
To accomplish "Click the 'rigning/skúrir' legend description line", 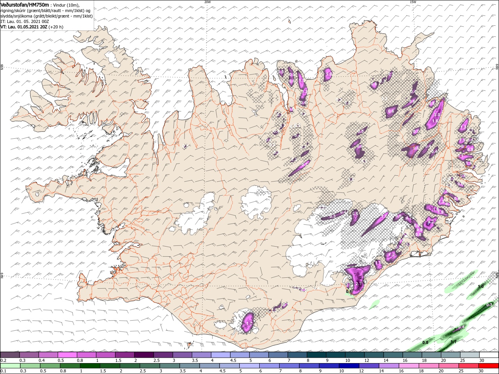I will point(46,11).
